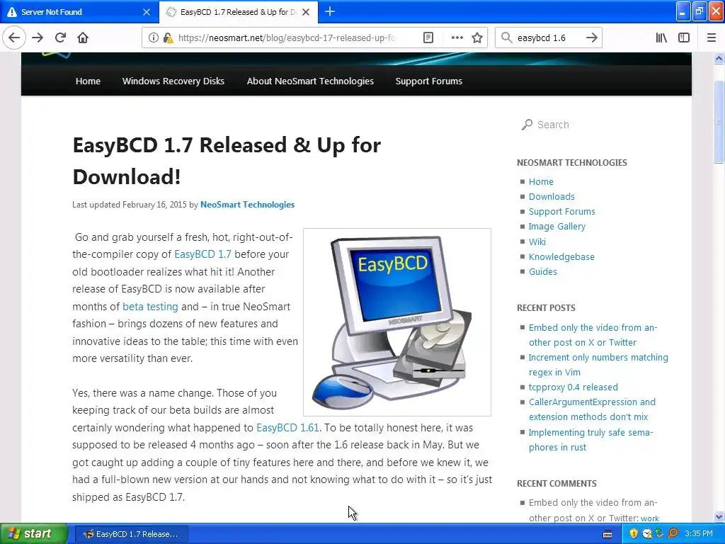Select the EasyBCD 1.7 Released browser tab
This screenshot has height=544, width=725.
238,12
